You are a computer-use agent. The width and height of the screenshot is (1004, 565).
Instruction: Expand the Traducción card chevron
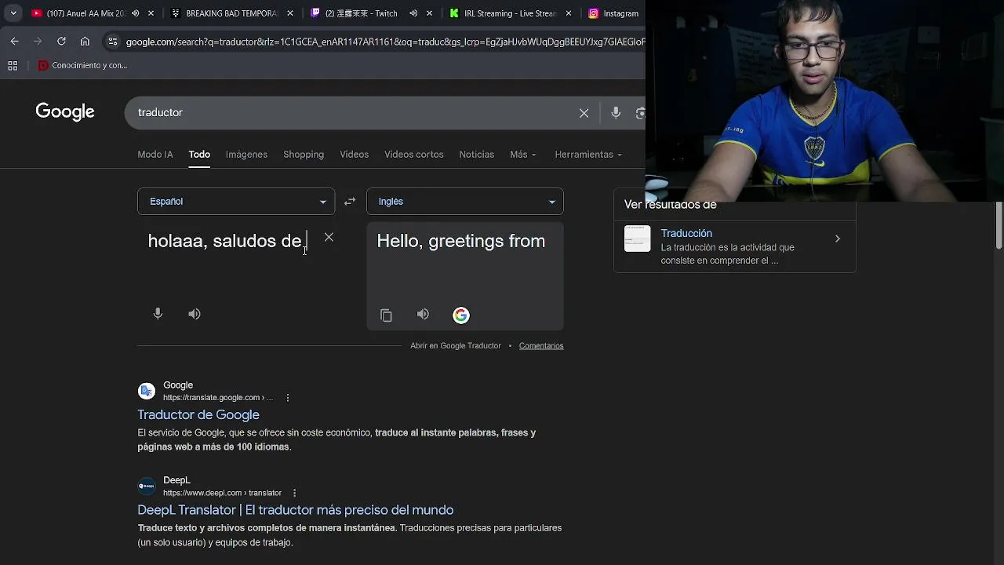point(837,239)
